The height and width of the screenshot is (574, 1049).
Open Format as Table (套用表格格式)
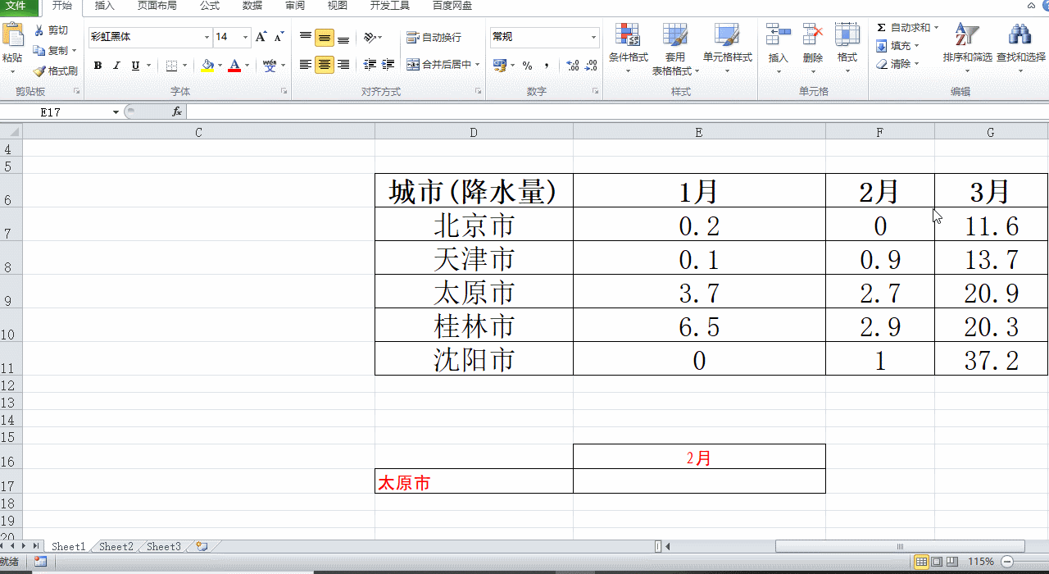[674, 48]
